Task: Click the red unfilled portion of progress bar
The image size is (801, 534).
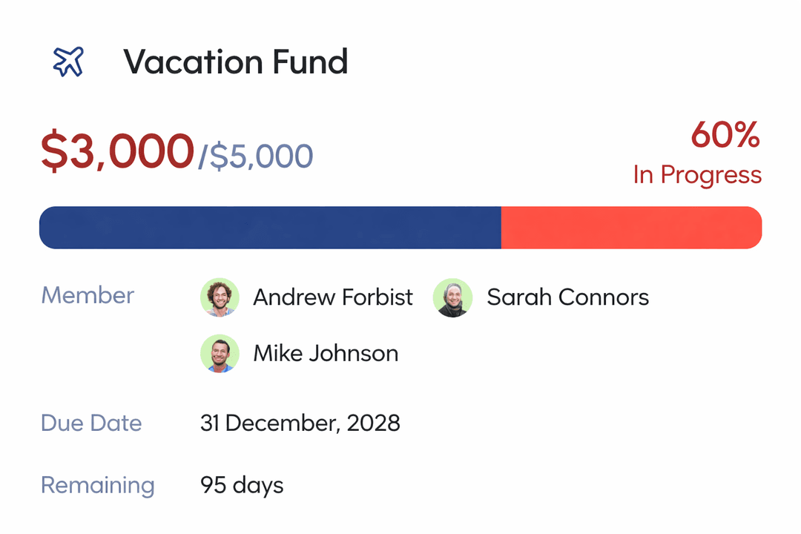Action: [x=631, y=228]
